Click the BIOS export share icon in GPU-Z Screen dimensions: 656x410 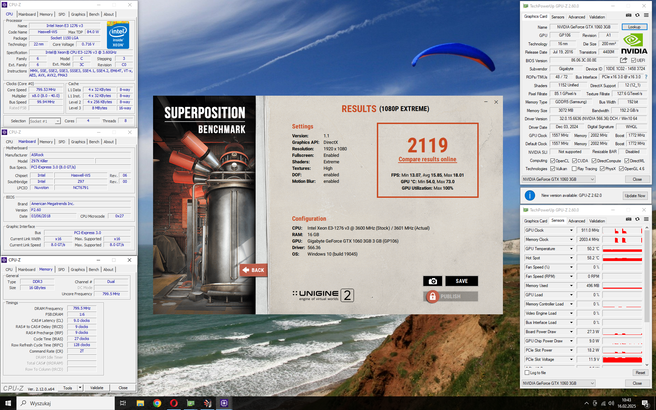[624, 60]
